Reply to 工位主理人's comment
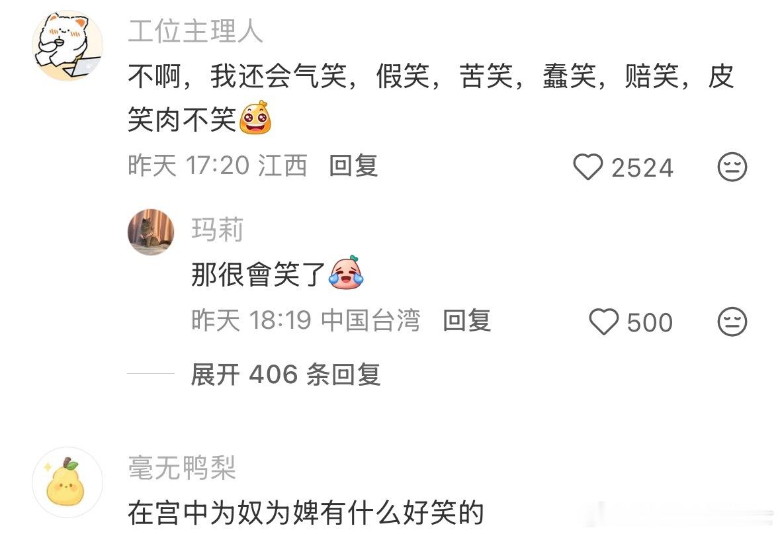The width and height of the screenshot is (780, 534). (353, 165)
